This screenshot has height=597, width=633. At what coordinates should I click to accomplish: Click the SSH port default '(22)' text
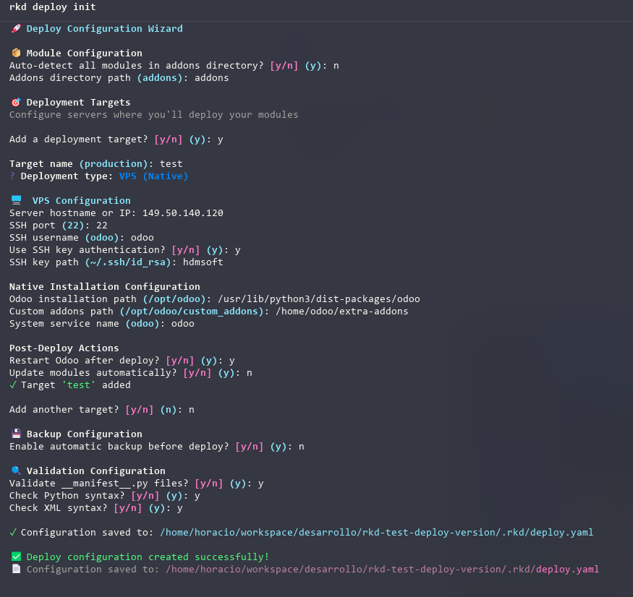72,226
